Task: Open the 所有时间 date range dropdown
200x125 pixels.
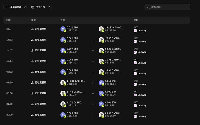Action: coord(40,7)
